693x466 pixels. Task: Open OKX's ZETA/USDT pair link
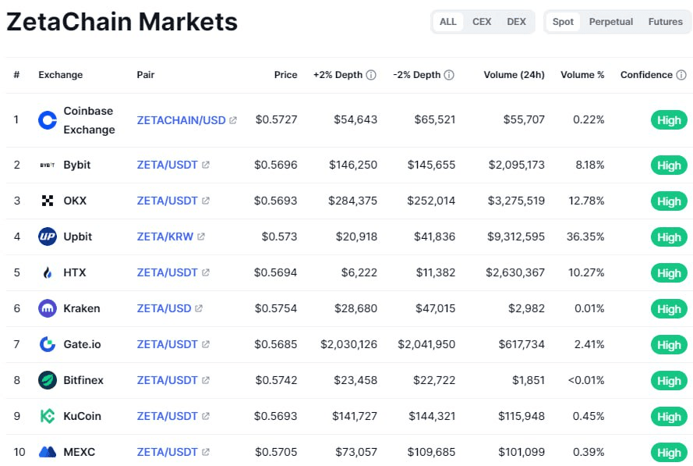[167, 201]
